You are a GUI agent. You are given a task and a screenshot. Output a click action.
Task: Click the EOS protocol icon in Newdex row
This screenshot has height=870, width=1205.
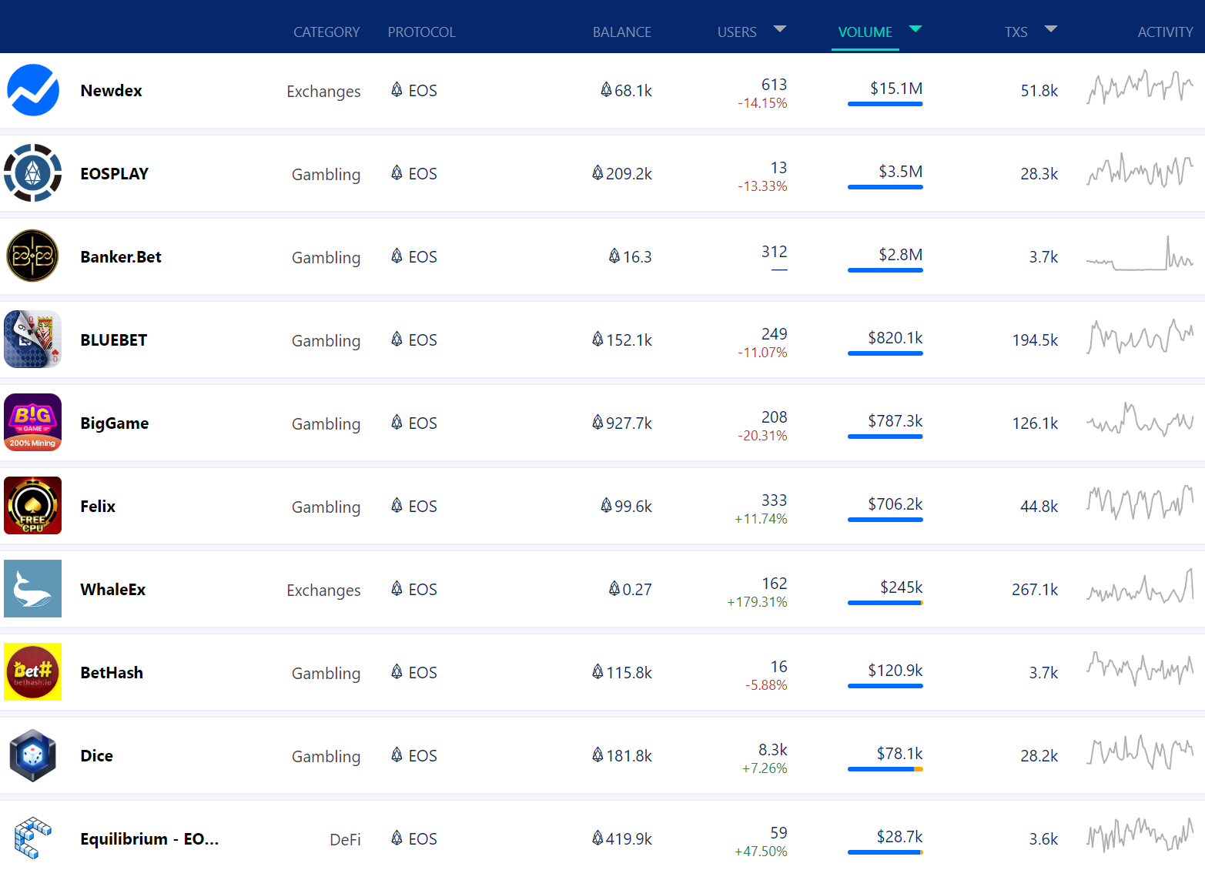(397, 90)
